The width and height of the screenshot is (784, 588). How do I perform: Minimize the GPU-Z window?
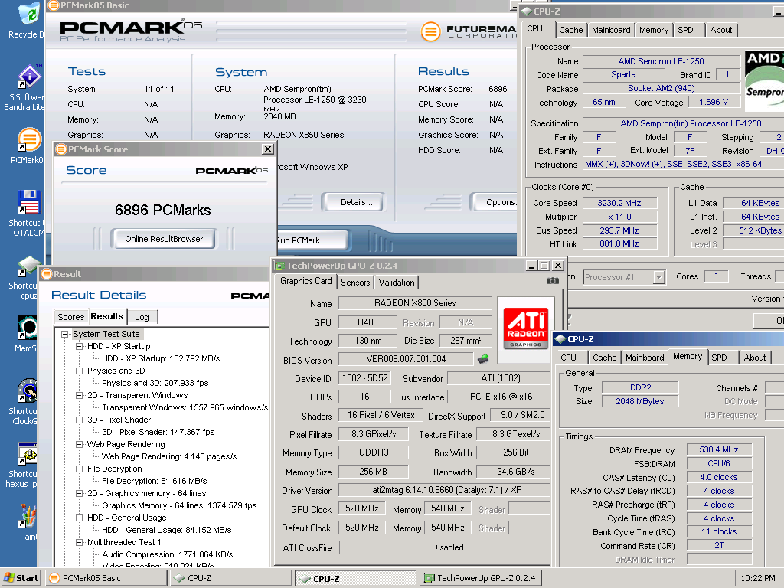[x=532, y=266]
